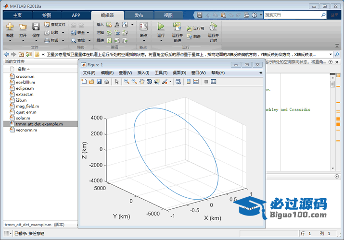This screenshot has height=240, width=344.
Task: Select eclipse.m in the file list
Action: pyautogui.click(x=25, y=88)
